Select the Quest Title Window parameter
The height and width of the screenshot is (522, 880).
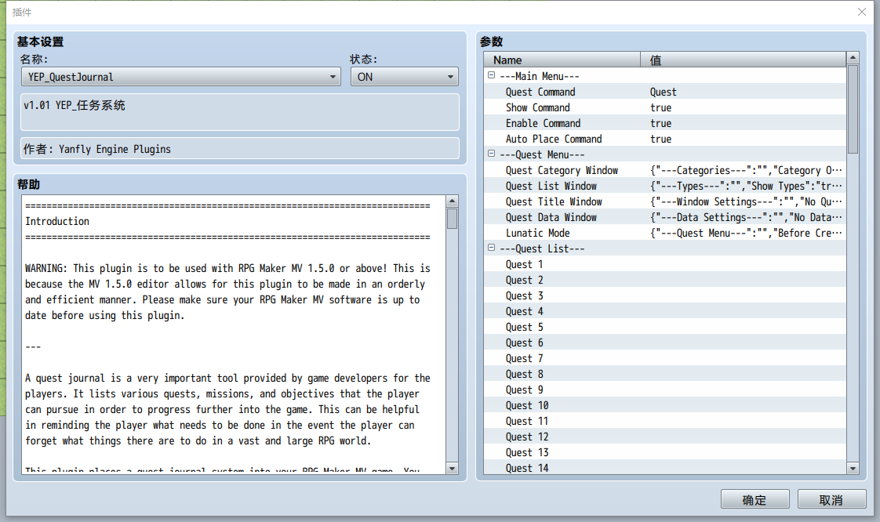[665, 202]
